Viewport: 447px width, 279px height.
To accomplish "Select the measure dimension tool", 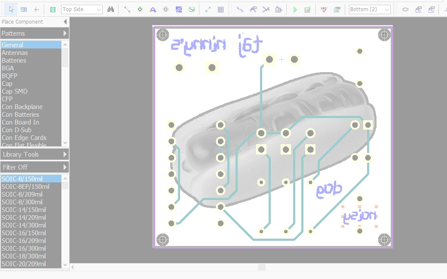I will click(208, 9).
